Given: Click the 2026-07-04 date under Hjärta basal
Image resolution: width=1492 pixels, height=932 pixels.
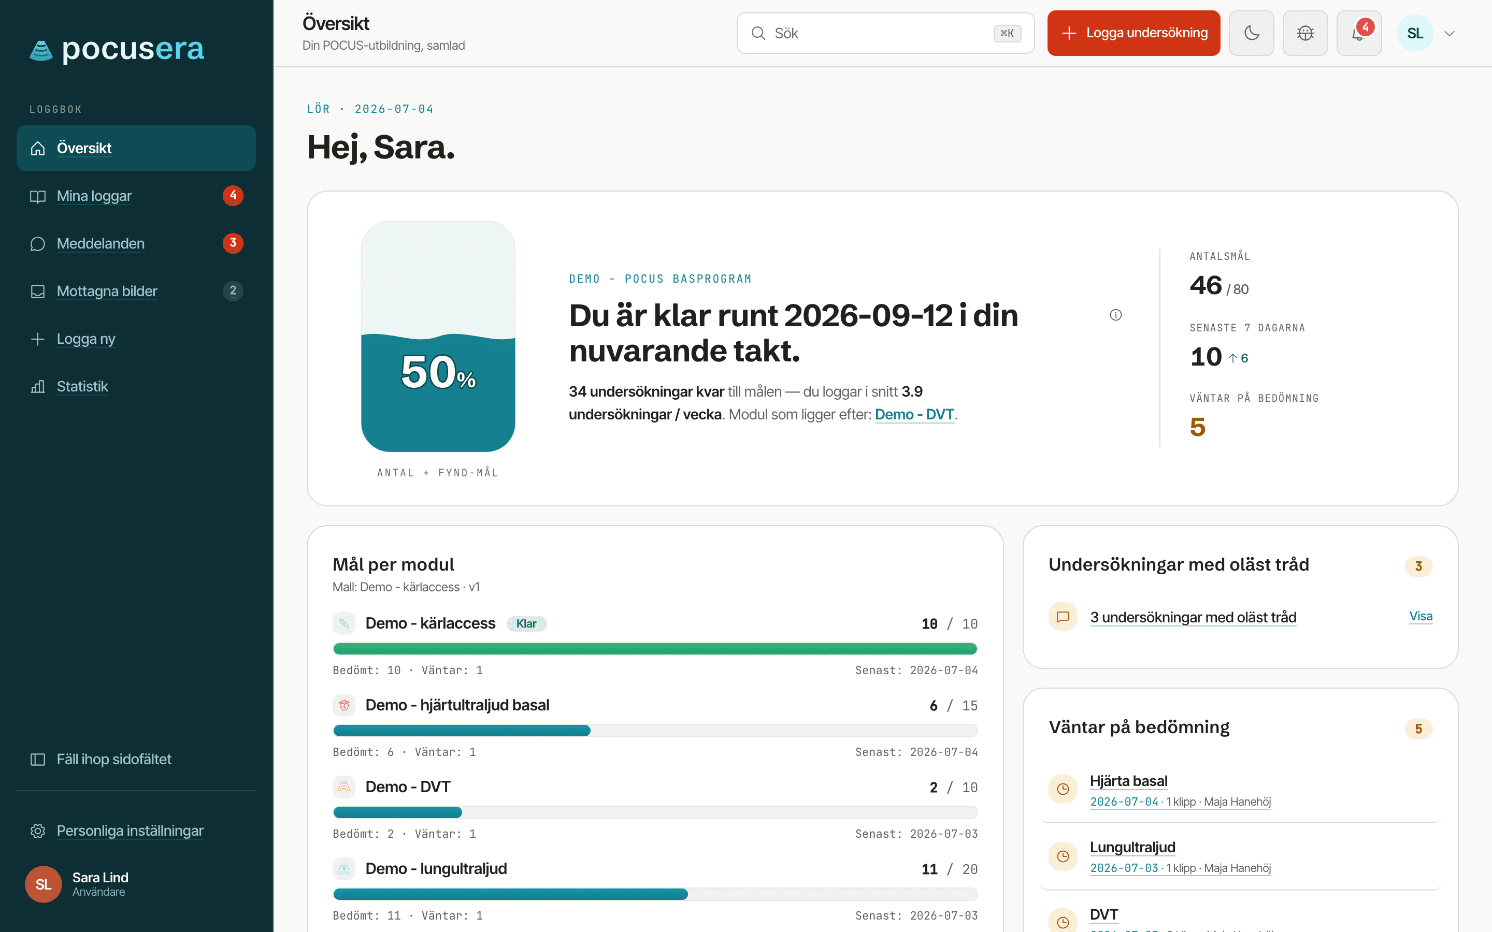Looking at the screenshot, I should click(1125, 802).
